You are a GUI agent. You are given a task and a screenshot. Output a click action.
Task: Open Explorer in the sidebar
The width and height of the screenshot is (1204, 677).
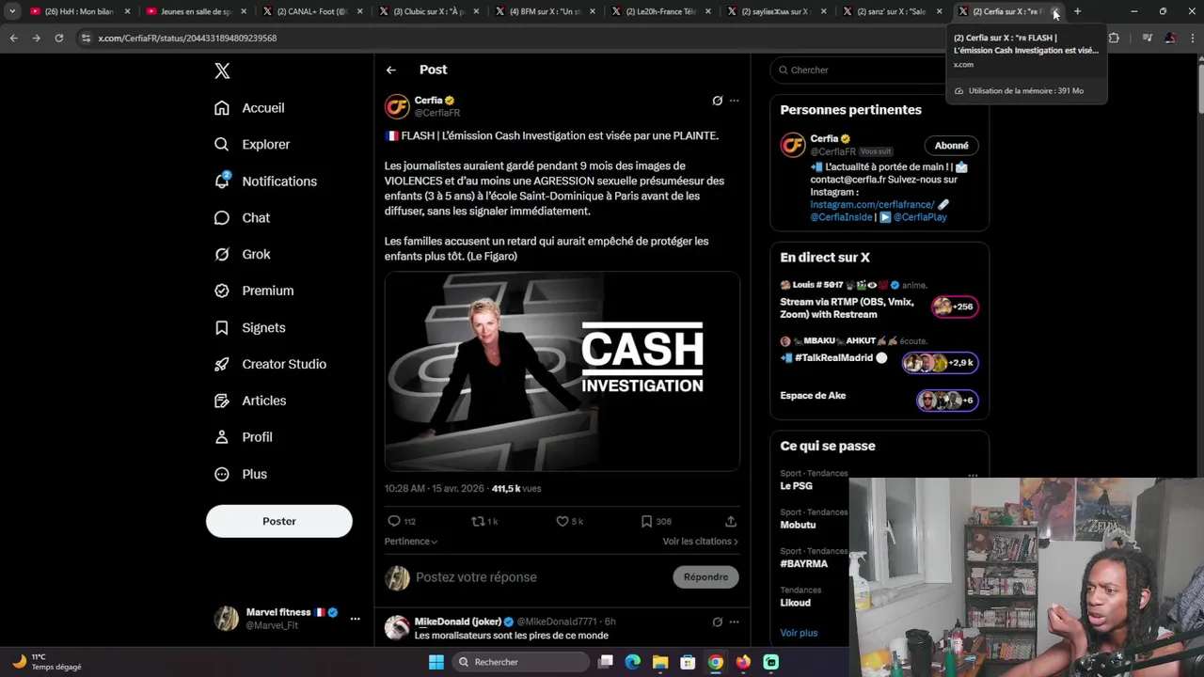coord(252,145)
